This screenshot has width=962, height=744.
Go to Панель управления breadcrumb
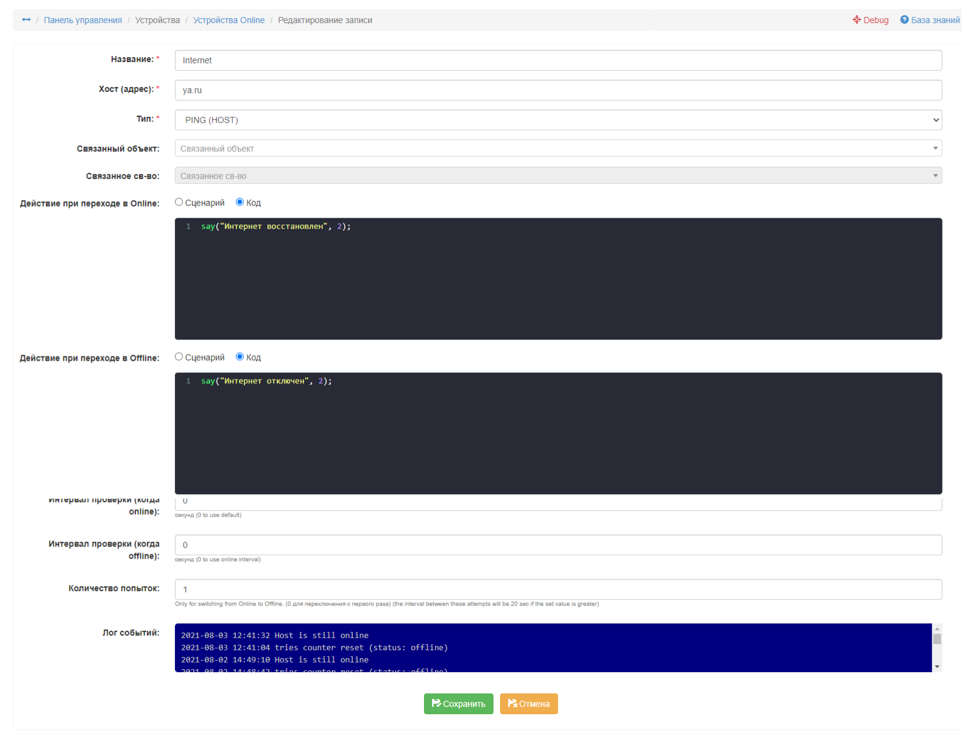(x=83, y=20)
